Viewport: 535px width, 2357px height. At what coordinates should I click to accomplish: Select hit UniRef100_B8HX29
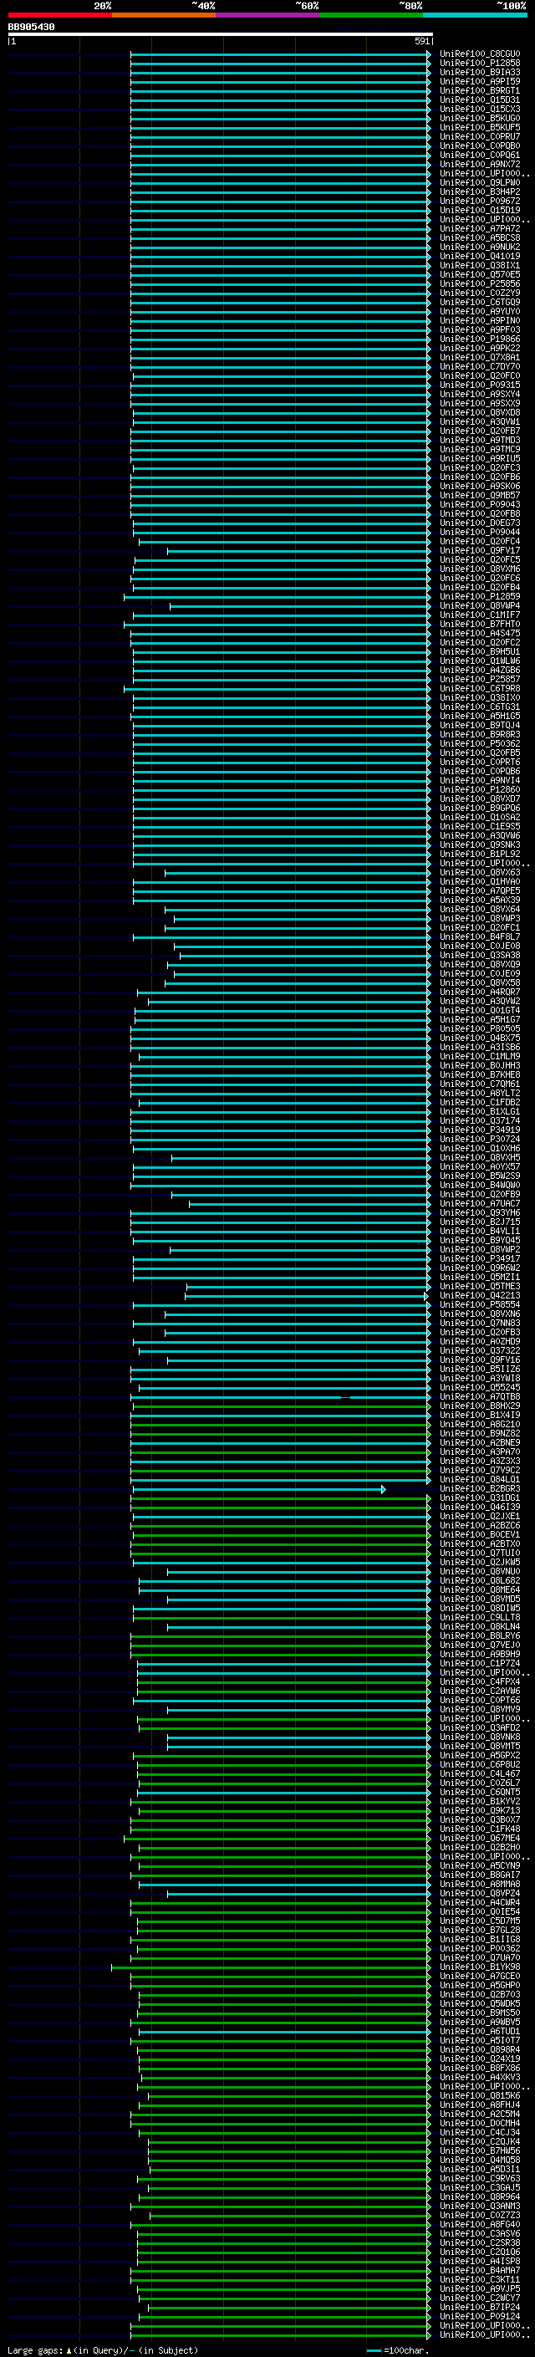pyautogui.click(x=480, y=1406)
